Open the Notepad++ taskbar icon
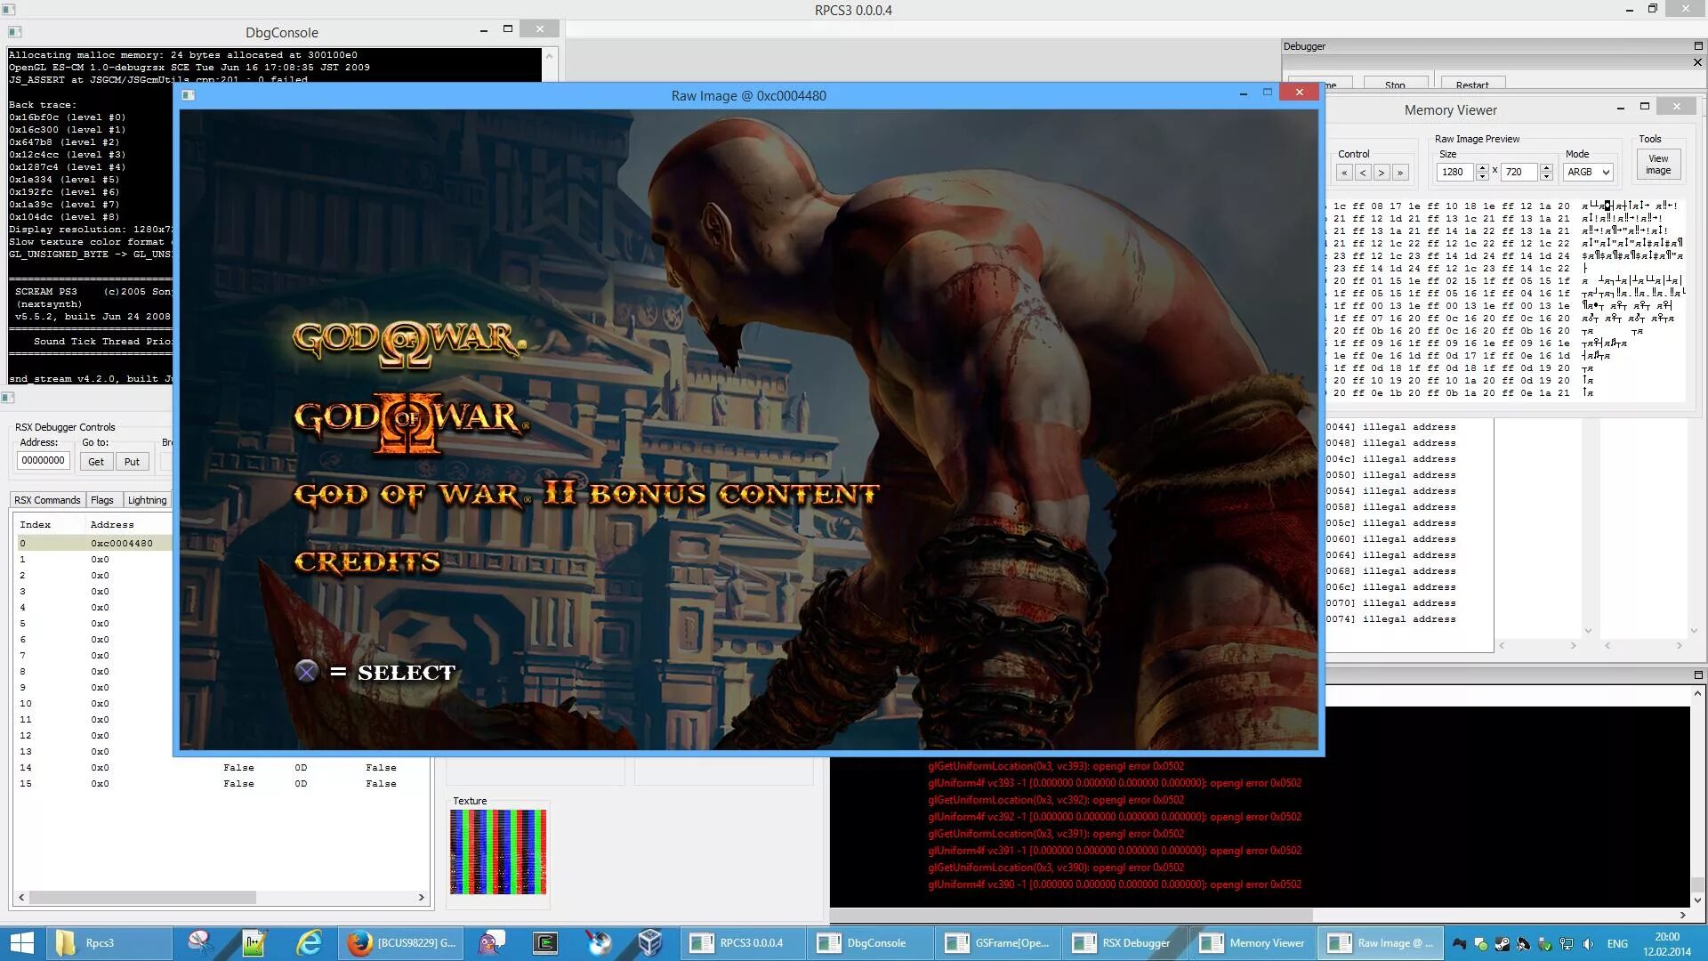Screen dimensions: 1708x961 click(x=254, y=942)
